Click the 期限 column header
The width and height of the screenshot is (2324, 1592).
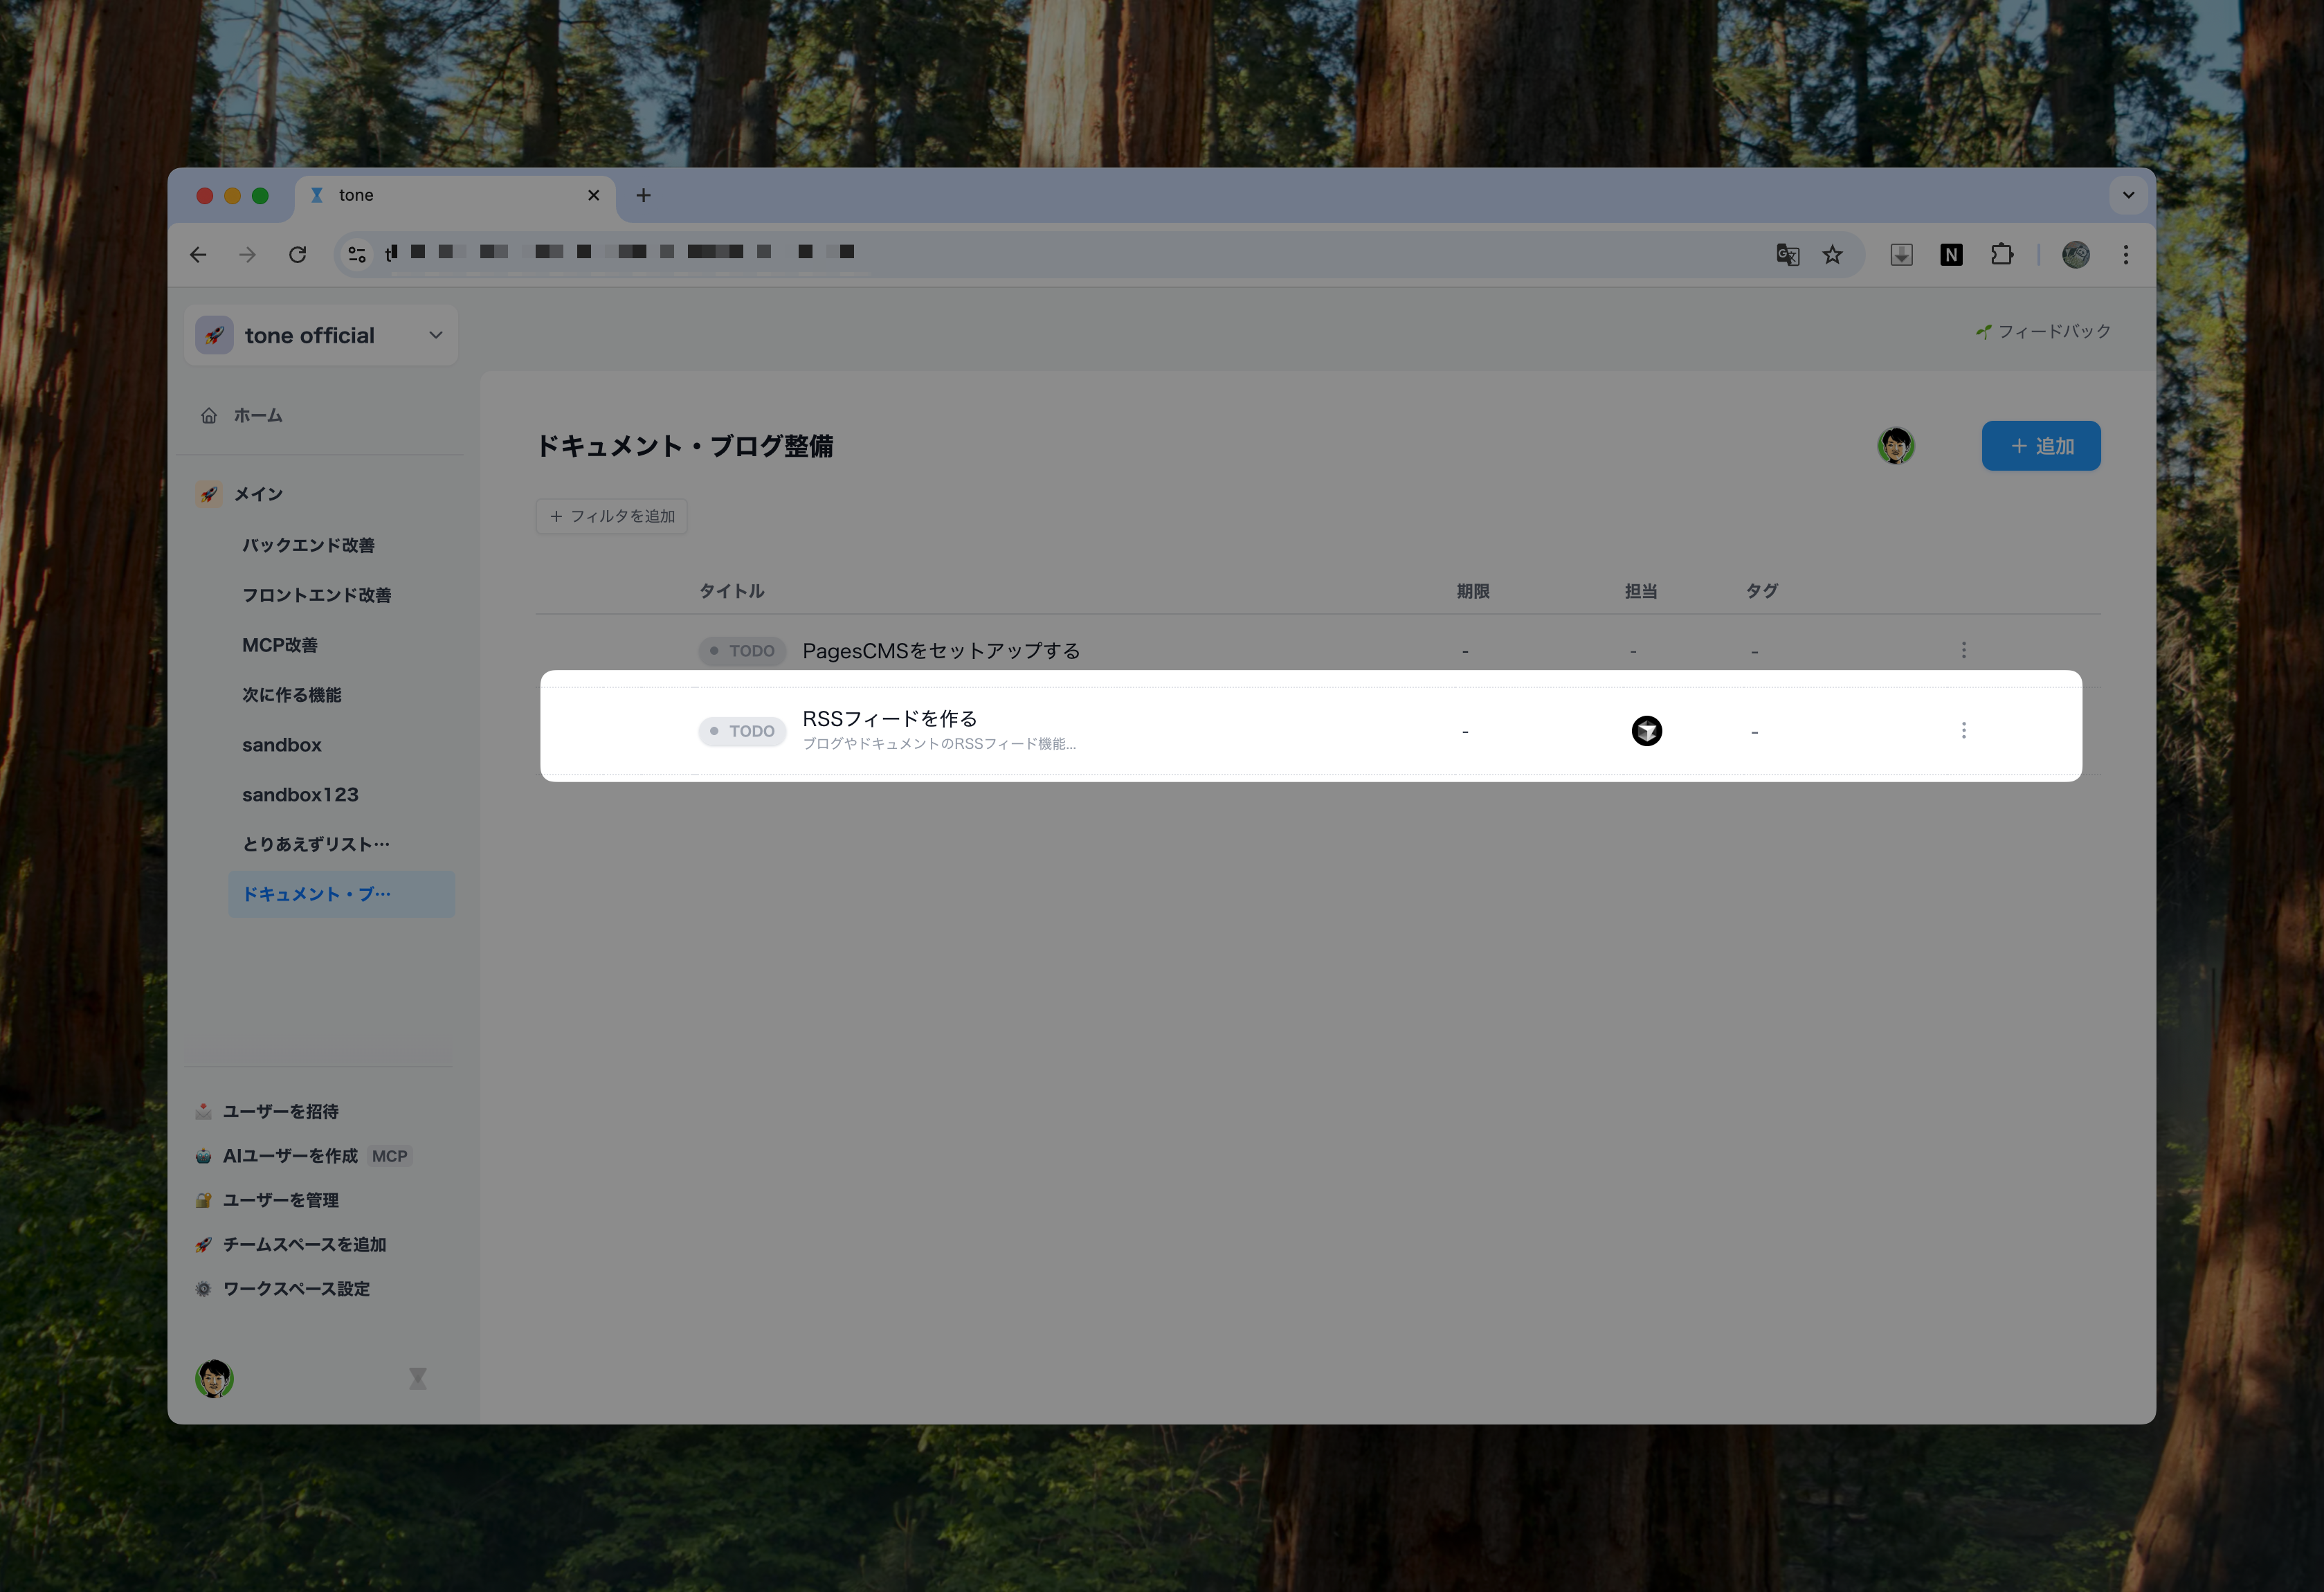click(x=1473, y=591)
